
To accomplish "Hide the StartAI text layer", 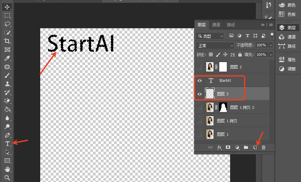I will (x=199, y=80).
